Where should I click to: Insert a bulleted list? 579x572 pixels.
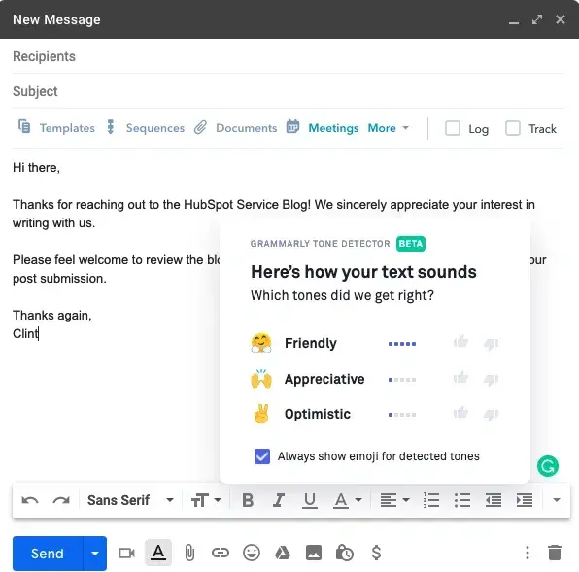point(462,500)
